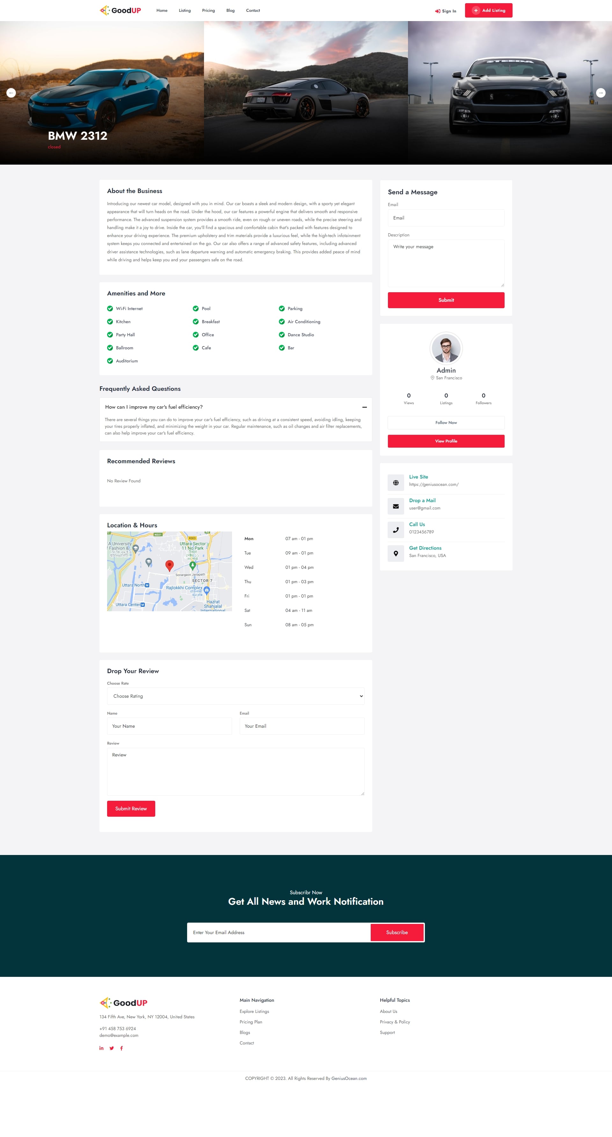Viewport: 612px width, 1137px height.
Task: Open the Twitter icon in footer
Action: click(112, 1048)
